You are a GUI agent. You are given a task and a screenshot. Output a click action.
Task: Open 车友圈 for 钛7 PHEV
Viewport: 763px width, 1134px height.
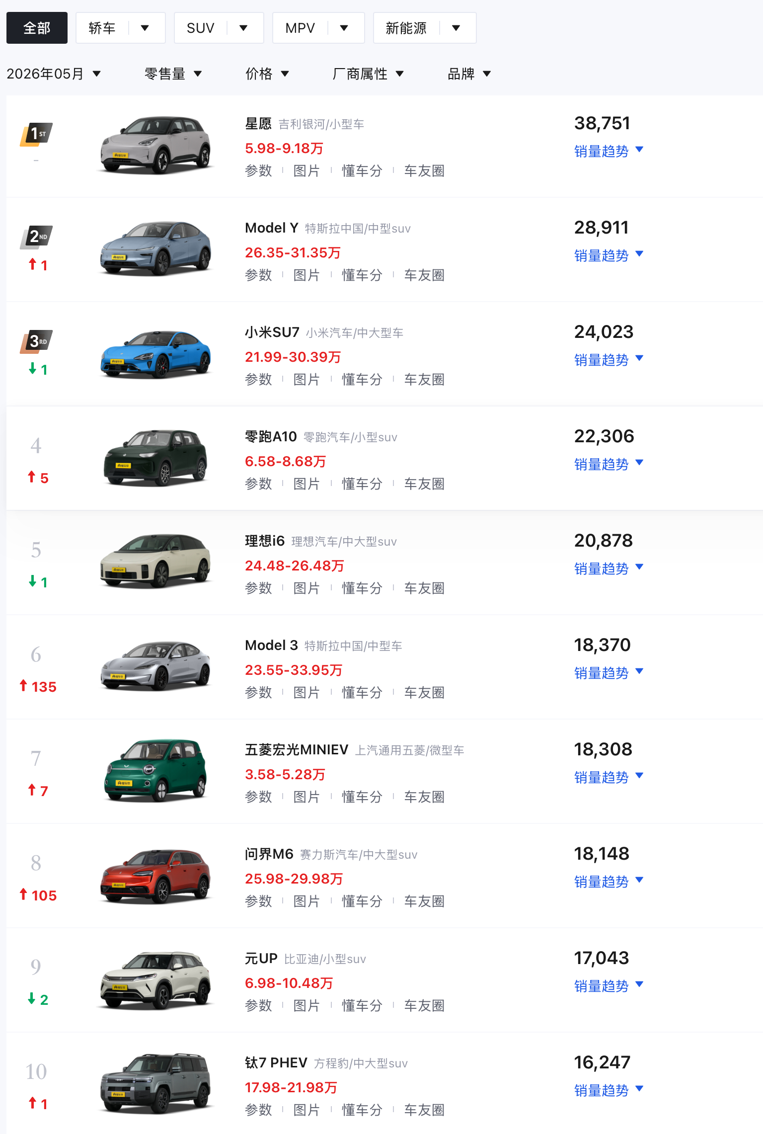click(x=424, y=1110)
